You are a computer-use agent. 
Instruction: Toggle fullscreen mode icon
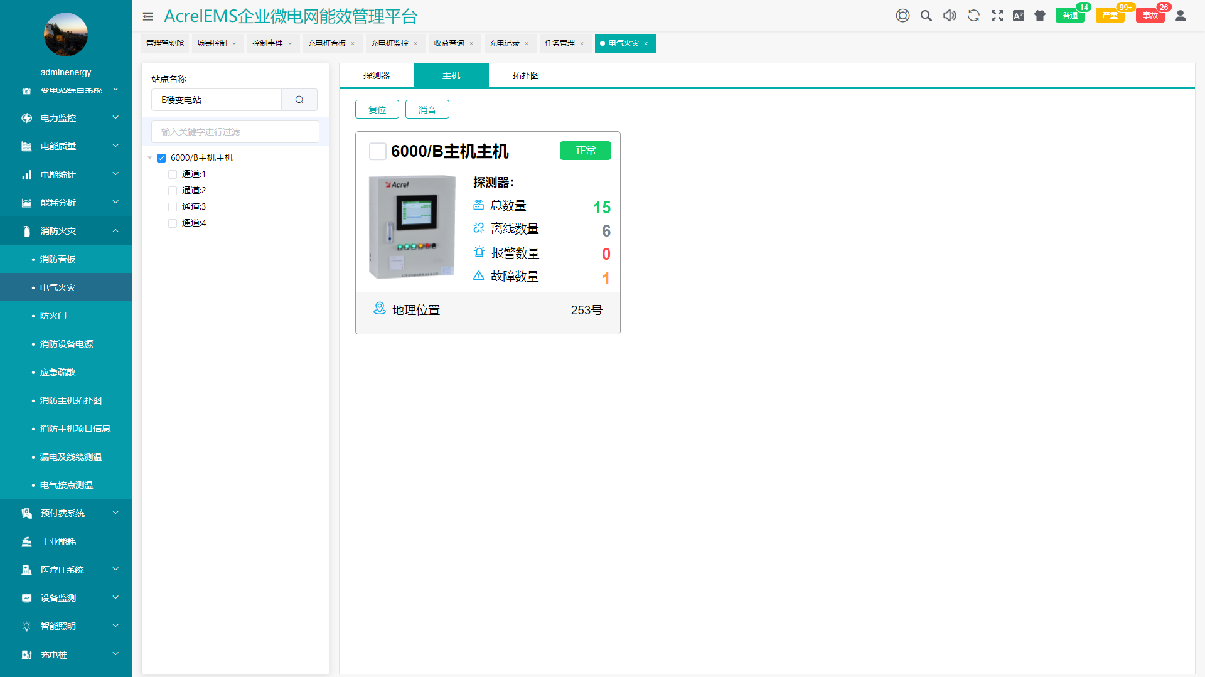[x=997, y=16]
